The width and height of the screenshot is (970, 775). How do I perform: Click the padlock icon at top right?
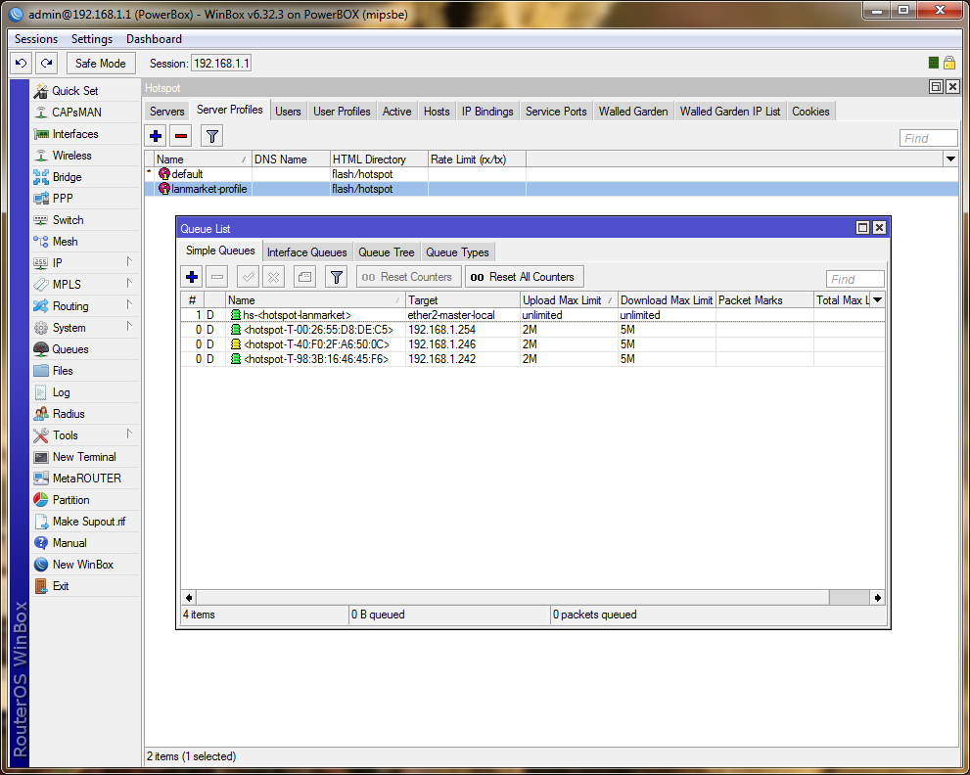(x=948, y=63)
